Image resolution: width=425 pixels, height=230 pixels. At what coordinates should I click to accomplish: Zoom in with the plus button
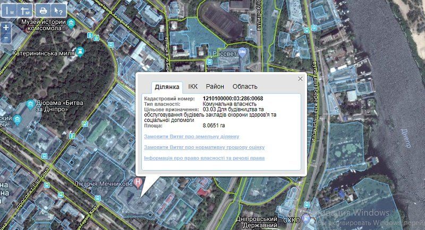pos(6,27)
